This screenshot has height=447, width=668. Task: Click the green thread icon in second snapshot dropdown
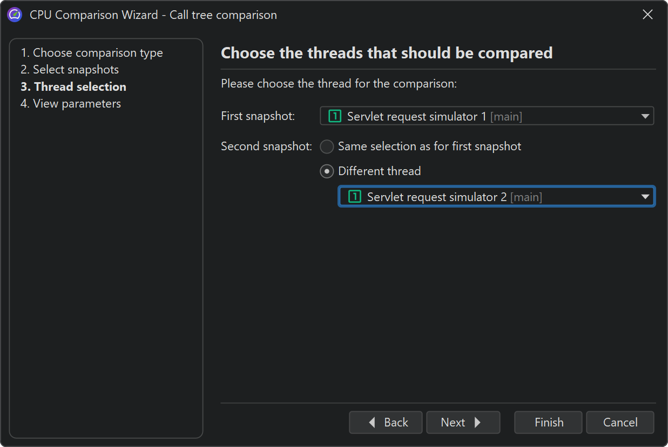pyautogui.click(x=355, y=197)
